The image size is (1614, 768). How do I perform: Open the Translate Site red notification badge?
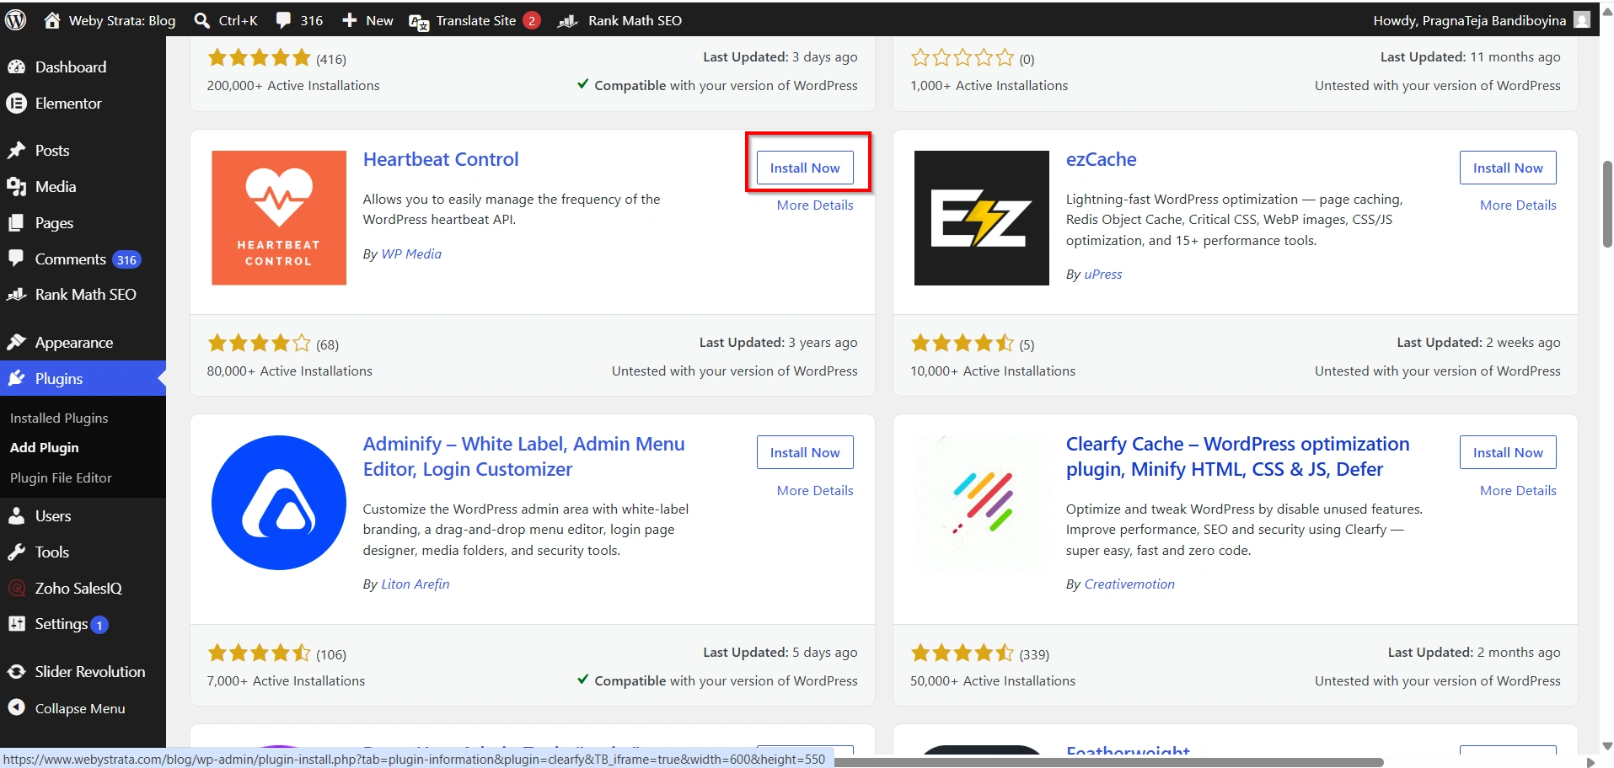point(531,20)
